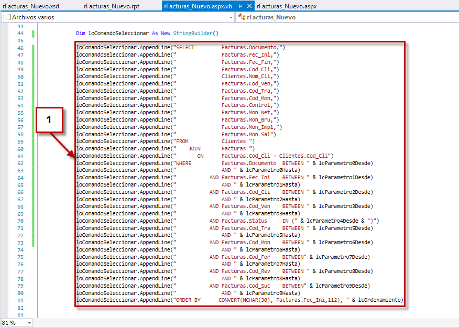
Task: Click the WHERE keyword in the query
Action: [x=183, y=163]
